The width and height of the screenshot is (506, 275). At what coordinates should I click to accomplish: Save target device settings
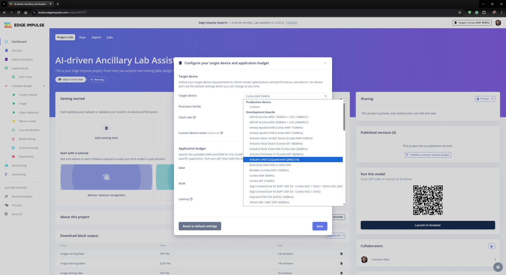click(320, 226)
